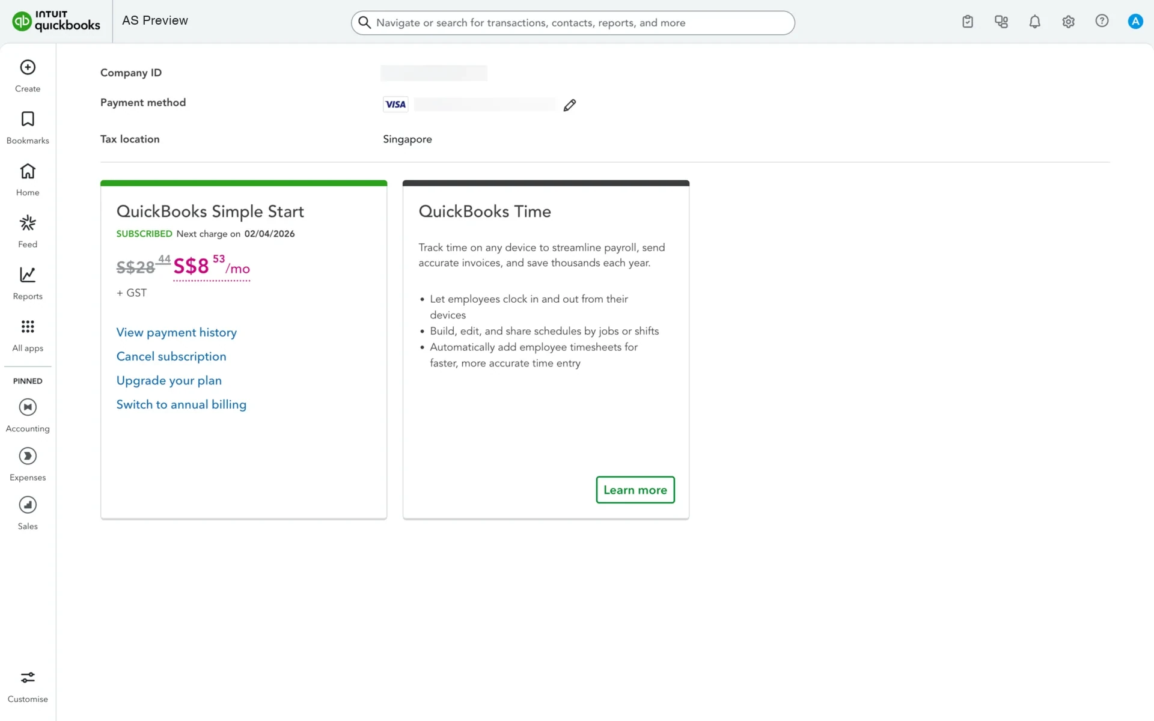This screenshot has height=721, width=1154.
Task: Click View payment history link
Action: click(177, 332)
